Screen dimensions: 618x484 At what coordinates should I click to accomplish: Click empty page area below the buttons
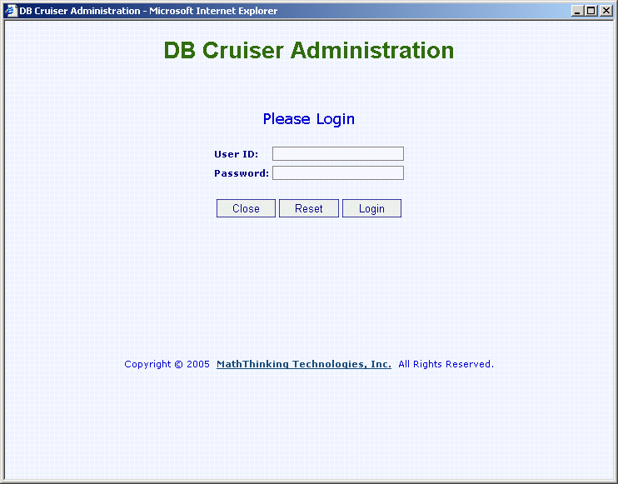(x=308, y=283)
